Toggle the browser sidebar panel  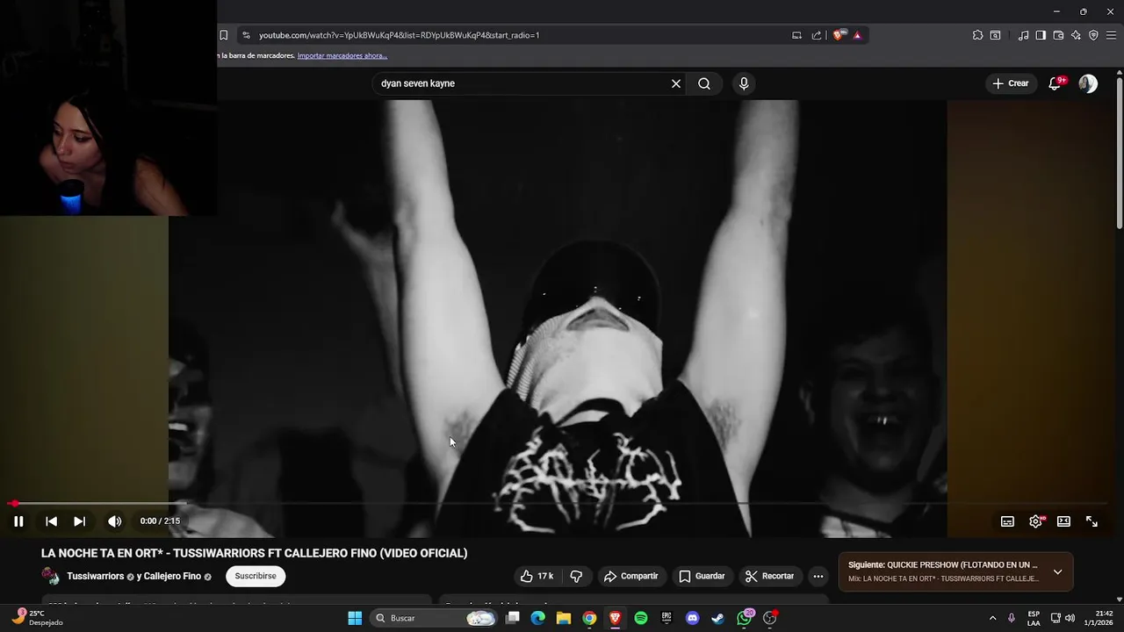[1041, 35]
